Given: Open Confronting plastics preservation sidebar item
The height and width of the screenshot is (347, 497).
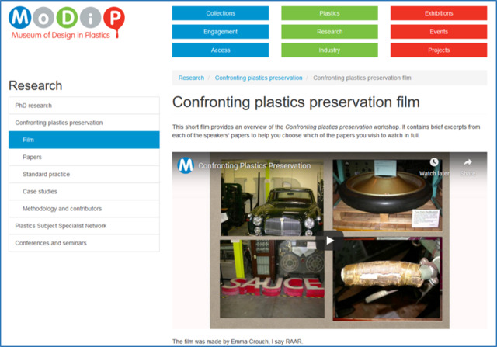Looking at the screenshot, I should click(84, 123).
